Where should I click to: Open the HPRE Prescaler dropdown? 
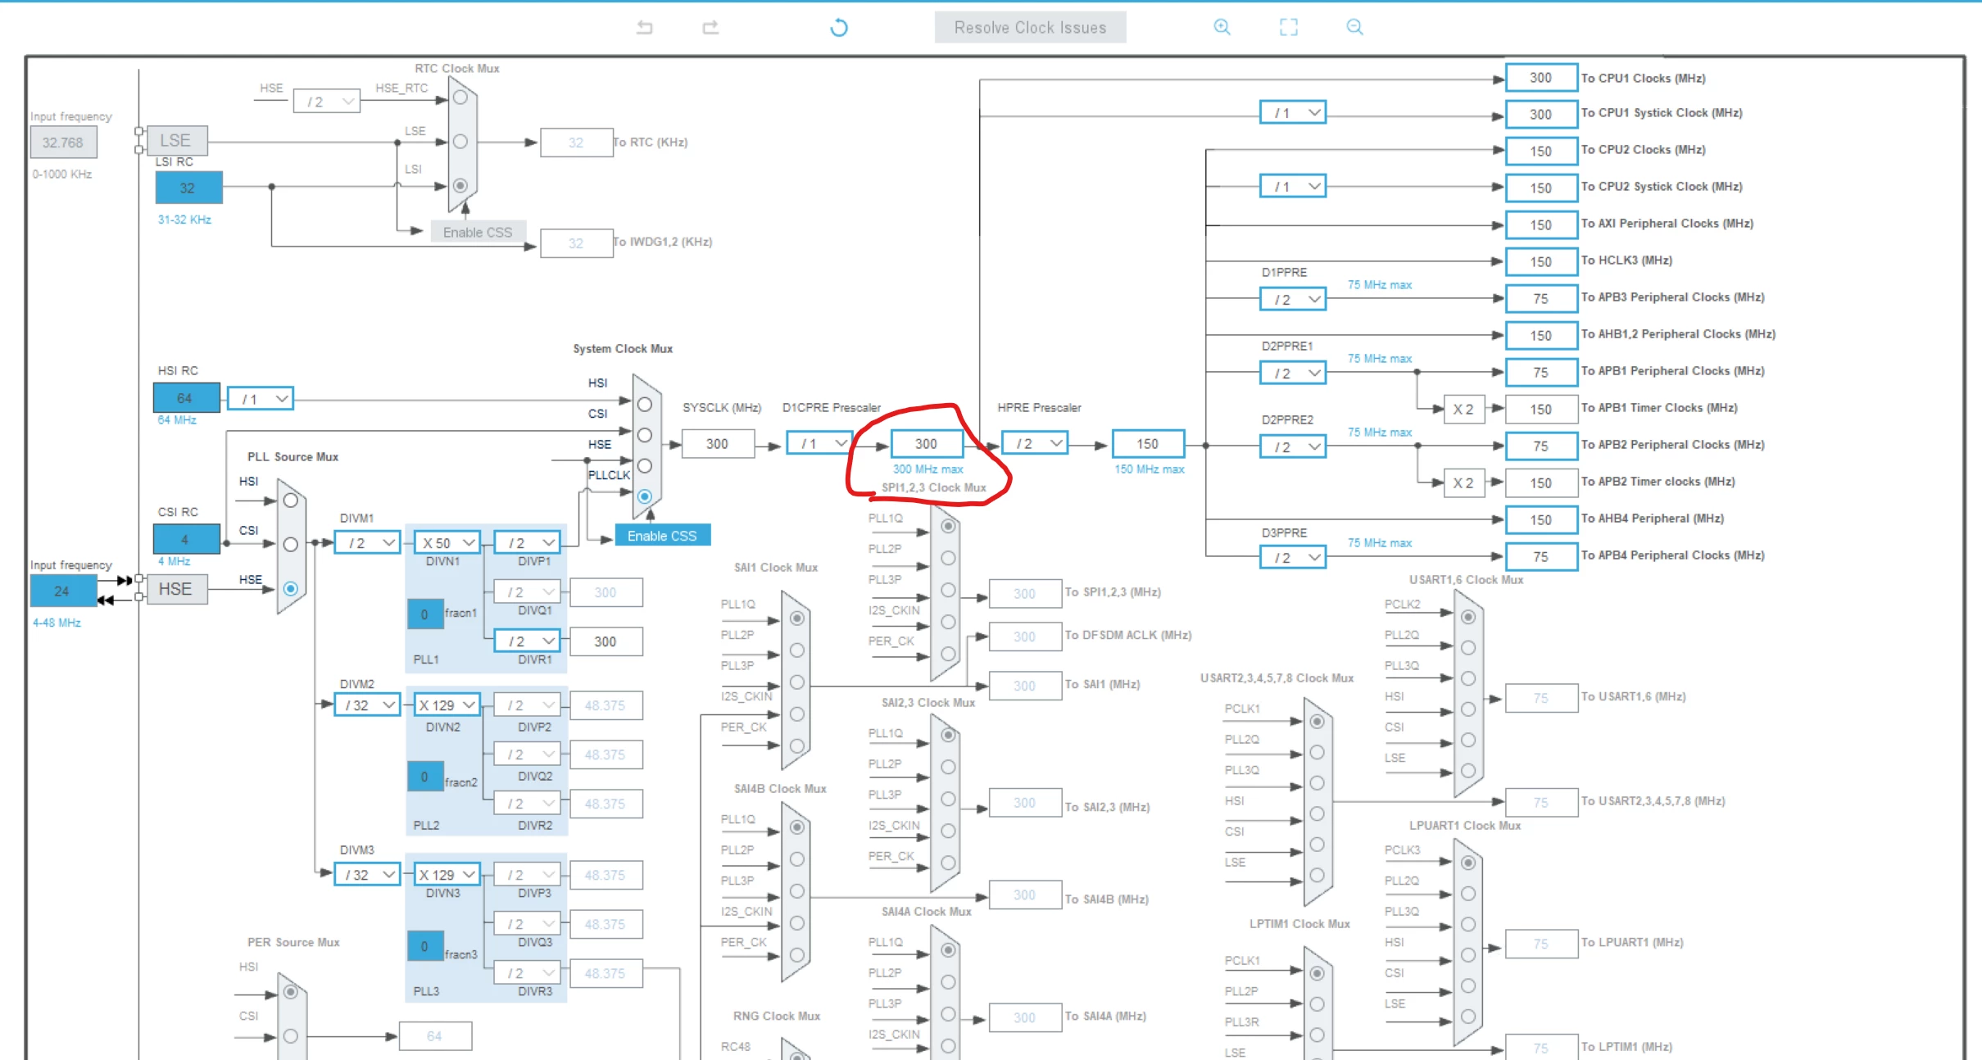pos(1034,443)
